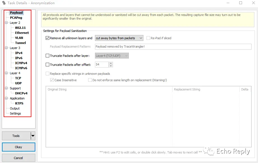Open TCP settings in tree
Screen dimensions: 258x163
pyautogui.click(x=18, y=78)
